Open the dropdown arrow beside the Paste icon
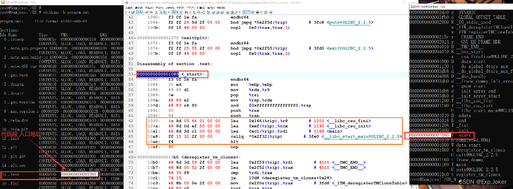Screen dimensions: 513x189 click(169, 12)
